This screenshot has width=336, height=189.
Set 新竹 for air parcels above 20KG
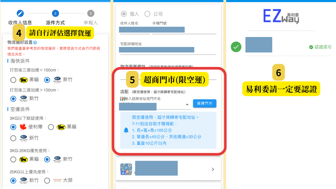[13, 181]
